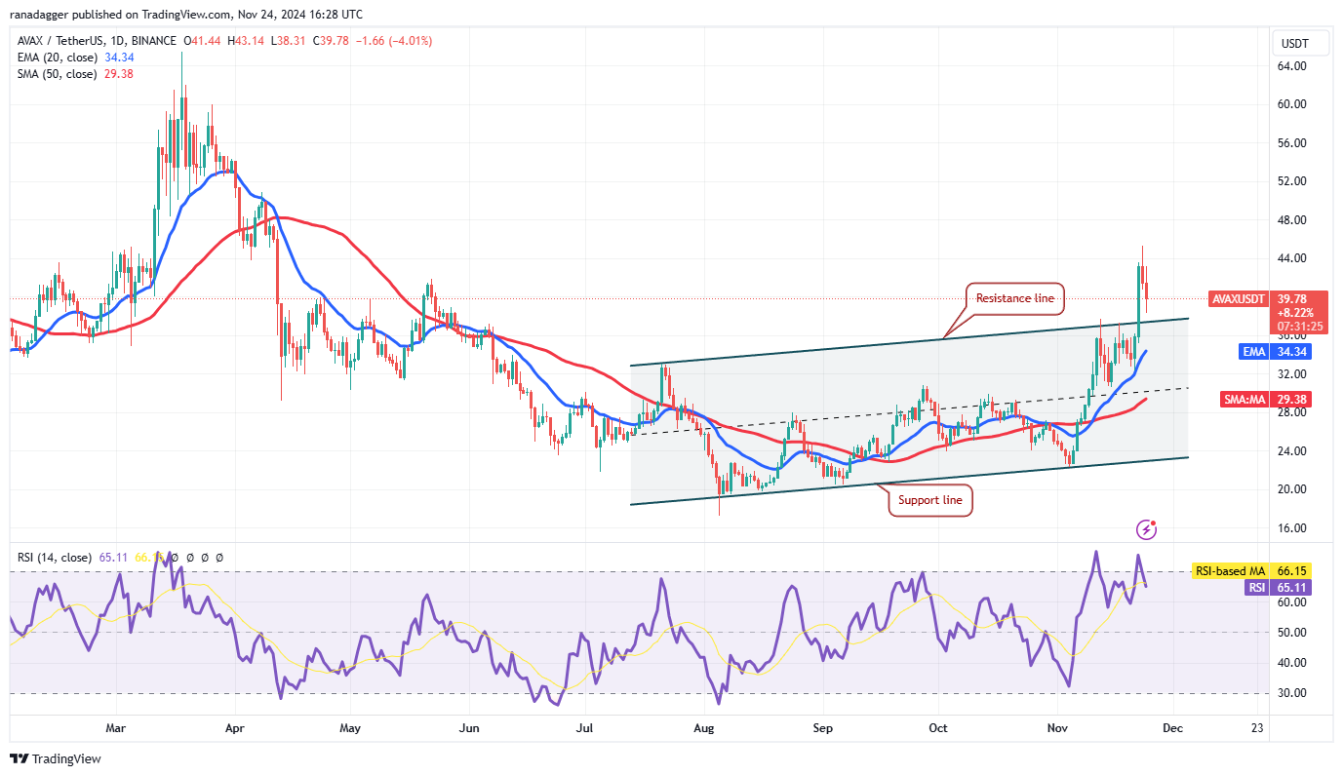Image resolution: width=1343 pixels, height=776 pixels.
Task: Click the Dec label on time axis
Action: pos(1174,728)
